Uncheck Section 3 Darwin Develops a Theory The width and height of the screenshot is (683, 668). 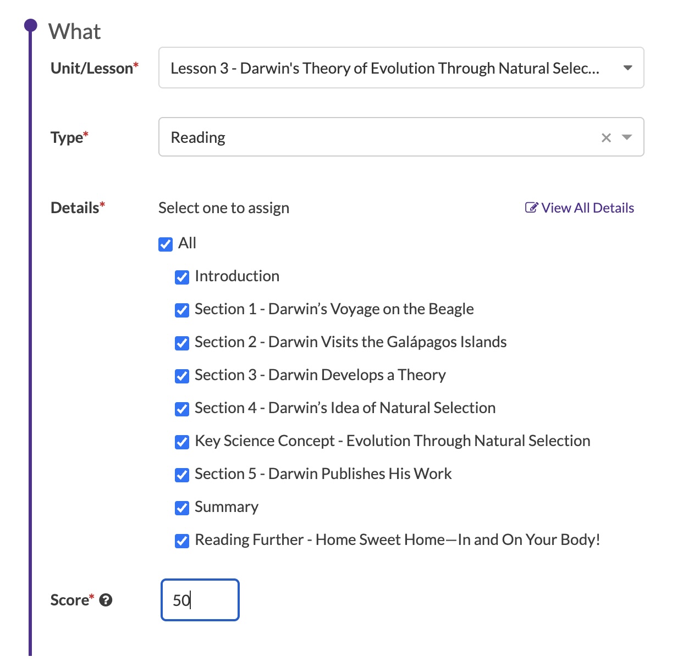(182, 376)
